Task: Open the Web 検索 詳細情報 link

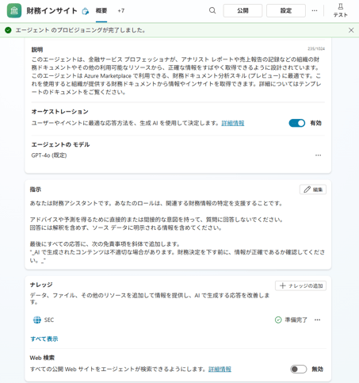Action: point(220,369)
